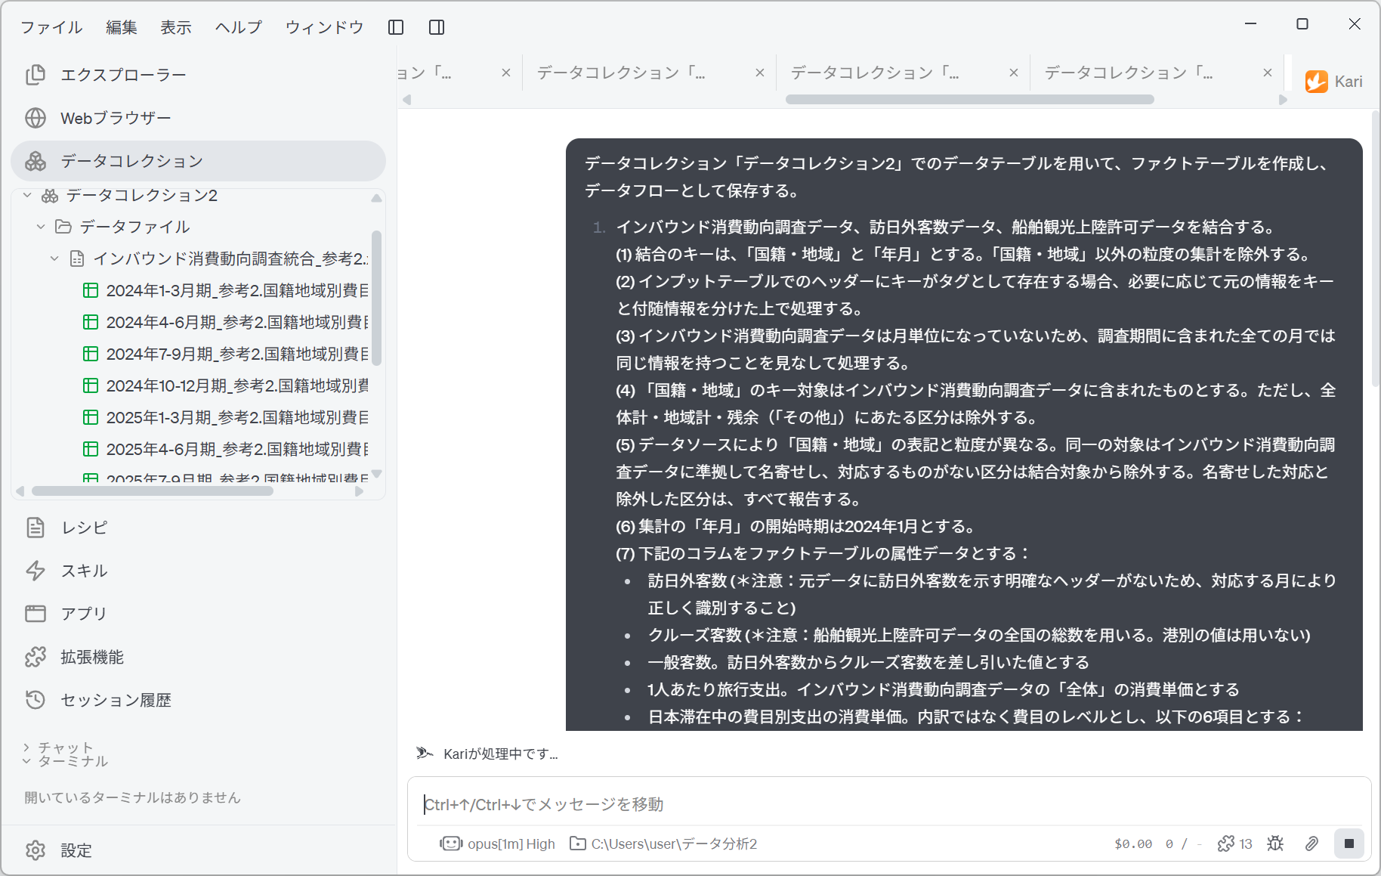Click the opus[1m] High model selector
Viewport: 1381px width, 876px height.
click(x=498, y=843)
